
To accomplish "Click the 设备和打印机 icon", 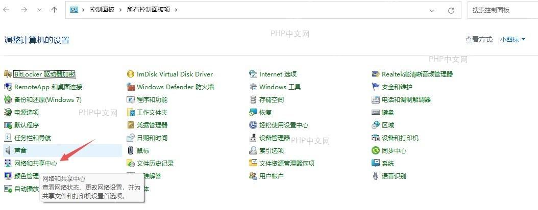I will click(376, 138).
